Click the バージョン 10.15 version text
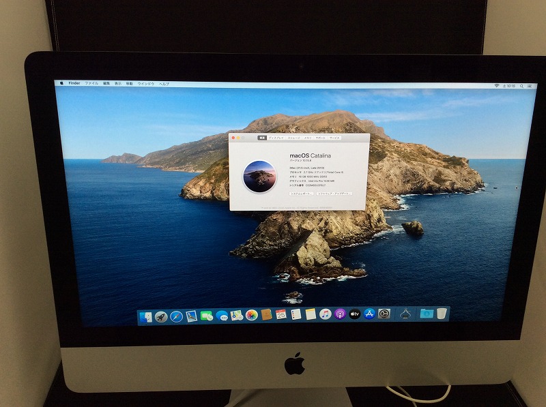 (x=300, y=161)
